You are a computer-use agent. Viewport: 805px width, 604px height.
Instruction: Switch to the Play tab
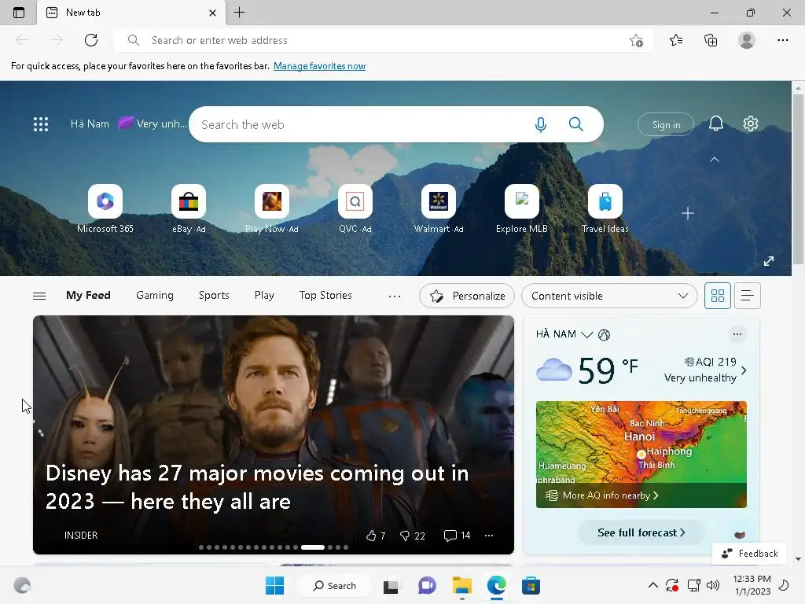coord(264,296)
